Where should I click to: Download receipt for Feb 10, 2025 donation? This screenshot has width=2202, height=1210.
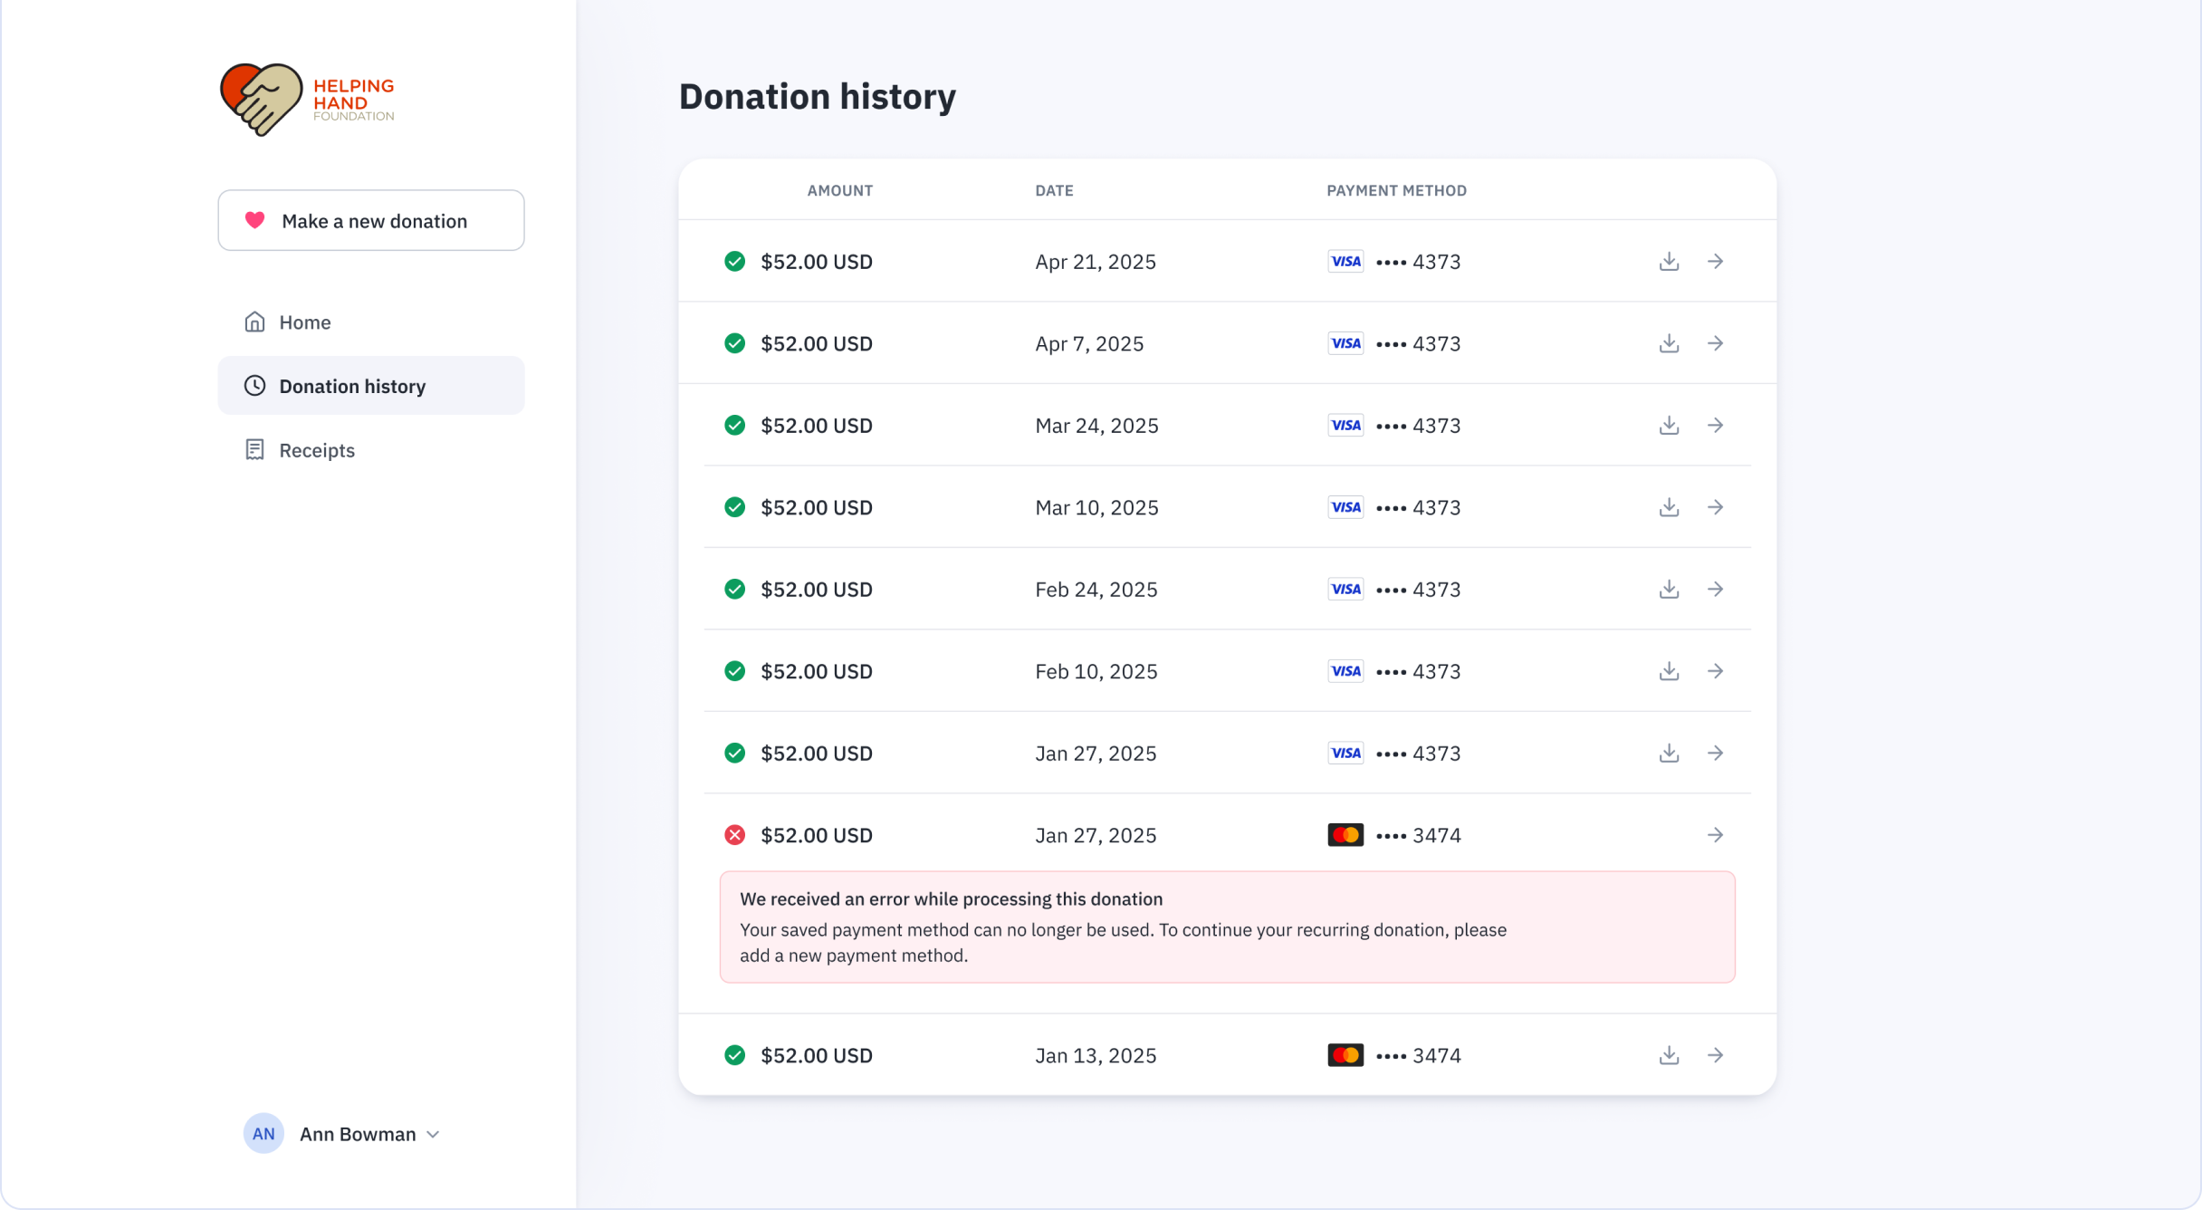(x=1669, y=671)
